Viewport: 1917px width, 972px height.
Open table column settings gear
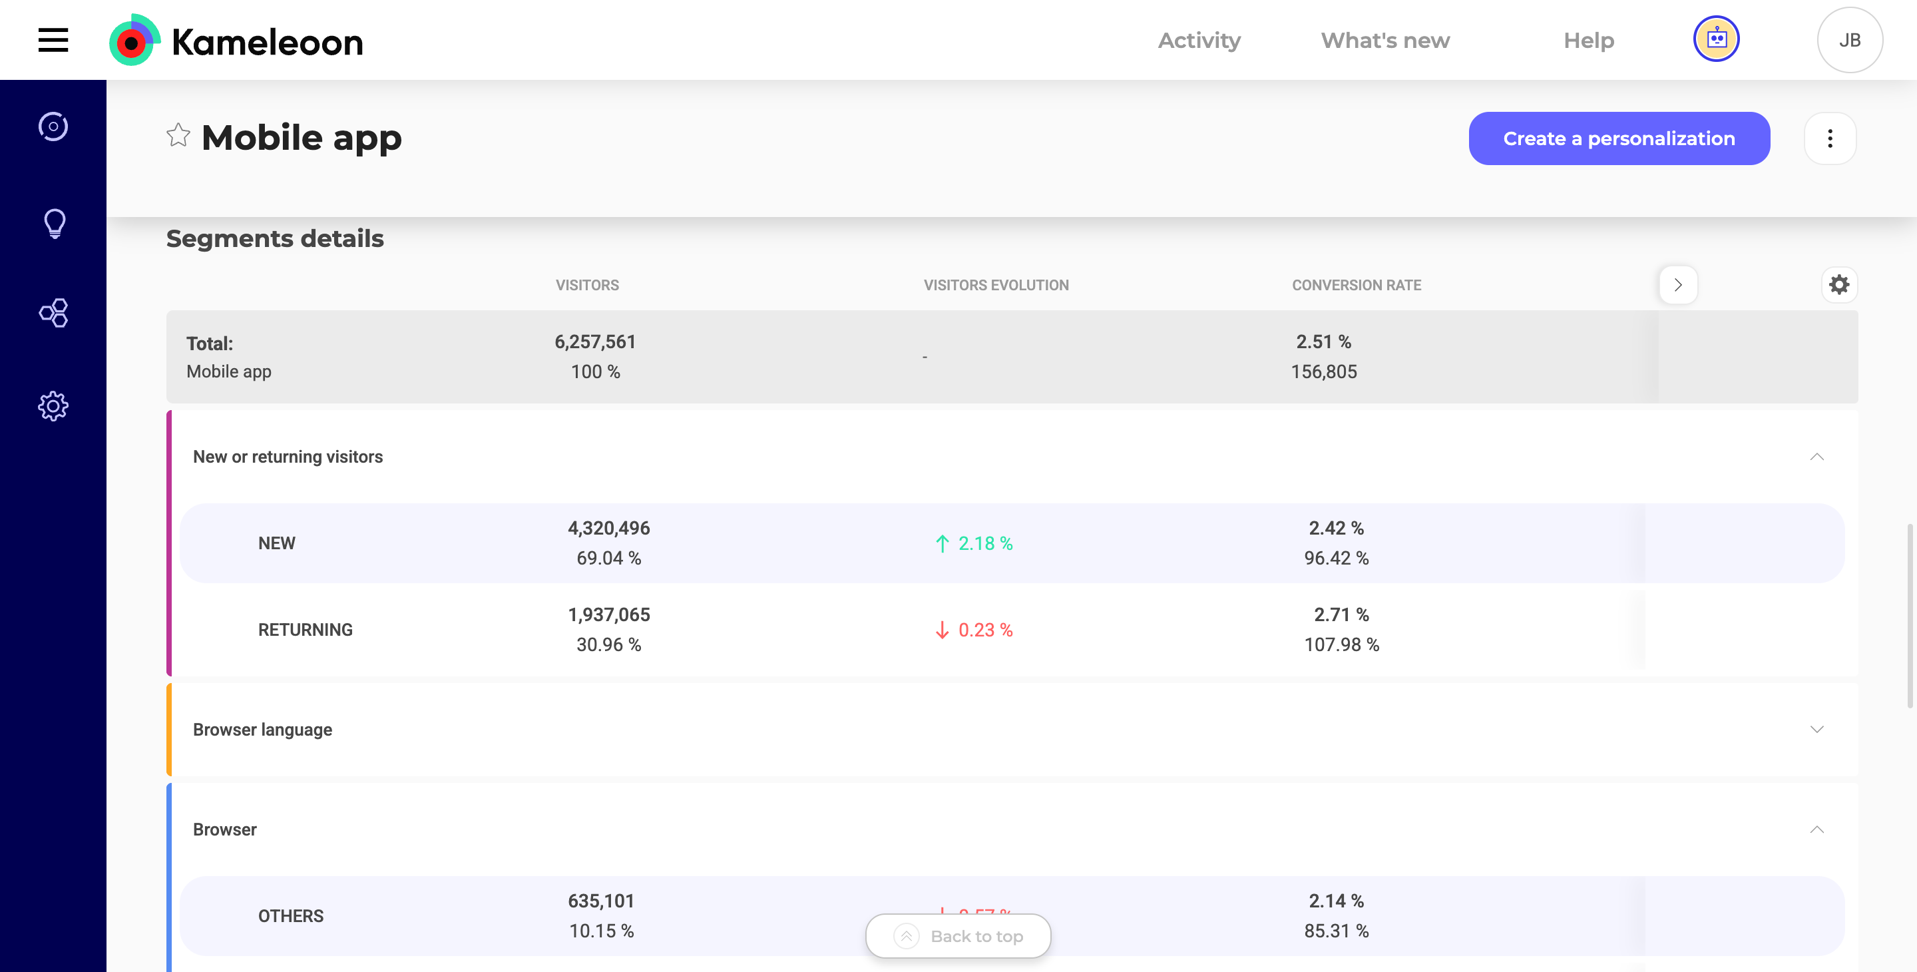coord(1839,285)
